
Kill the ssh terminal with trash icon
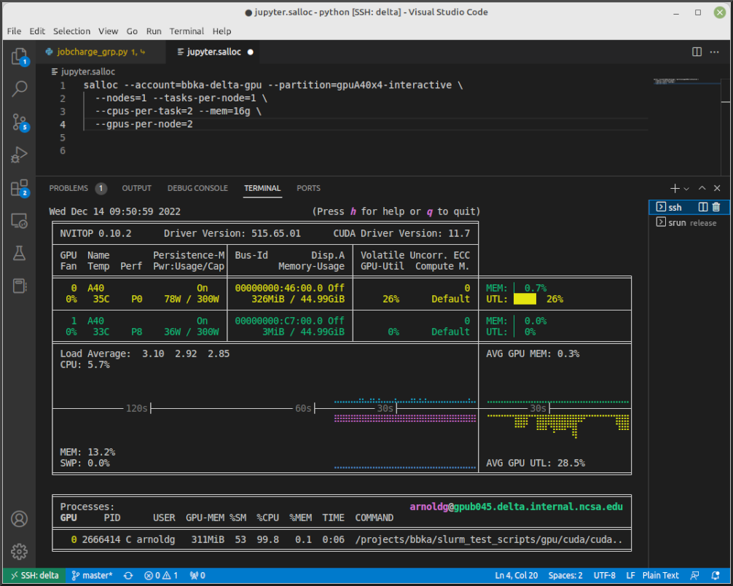(716, 208)
